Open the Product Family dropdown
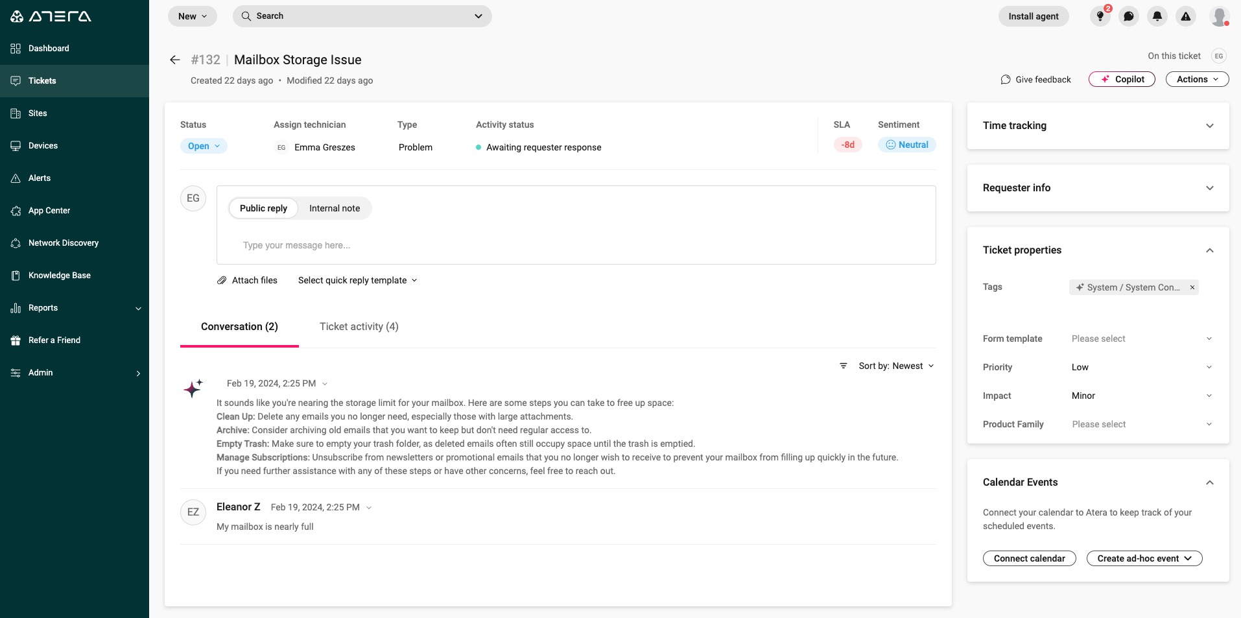1241x618 pixels. (x=1142, y=424)
